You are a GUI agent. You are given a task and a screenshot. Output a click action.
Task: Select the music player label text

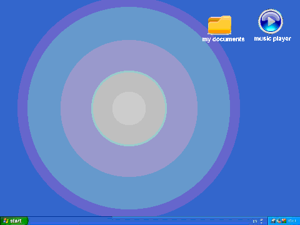[x=272, y=39]
